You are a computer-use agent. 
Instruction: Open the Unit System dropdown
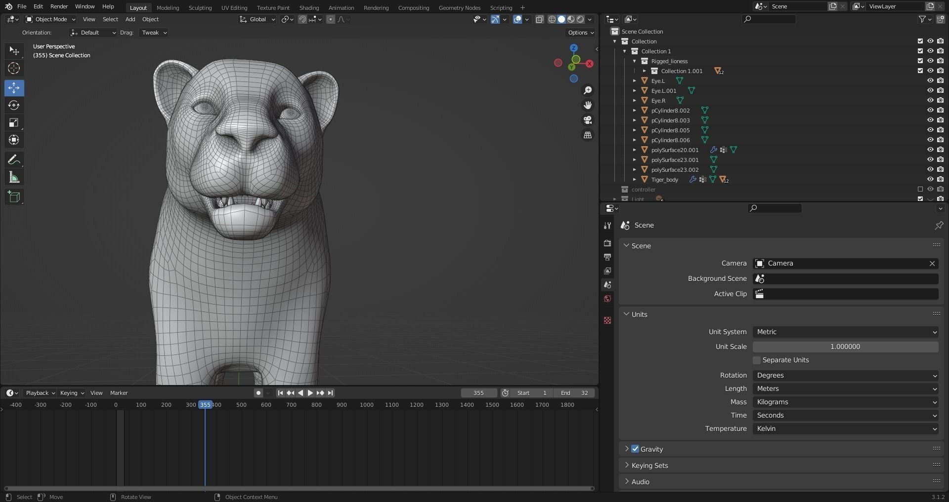[x=845, y=332]
